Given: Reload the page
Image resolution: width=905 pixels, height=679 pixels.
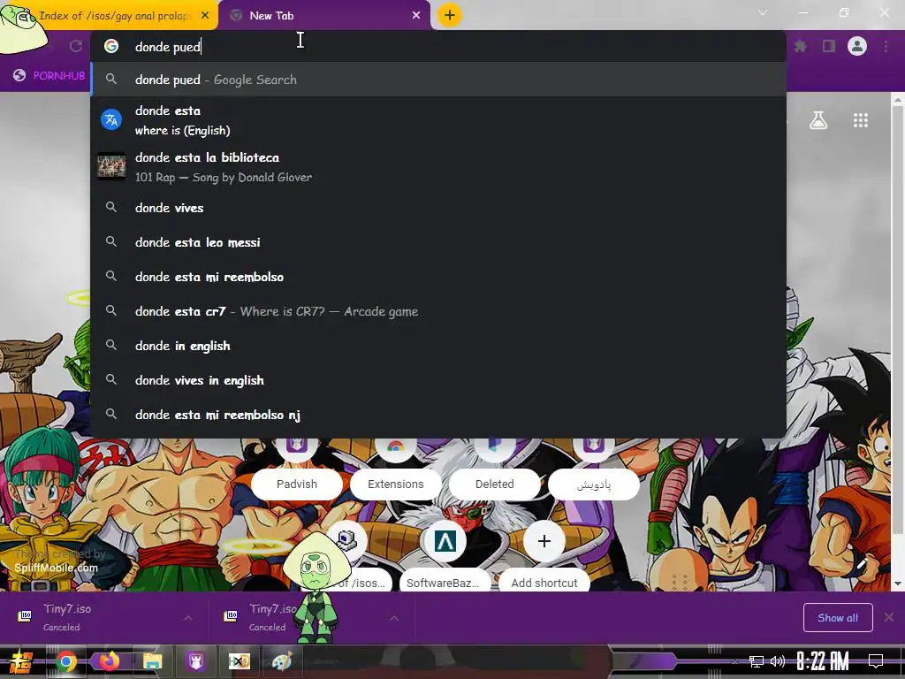Looking at the screenshot, I should tap(76, 46).
